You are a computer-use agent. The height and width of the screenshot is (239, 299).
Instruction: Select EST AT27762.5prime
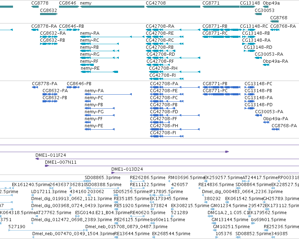53,213
